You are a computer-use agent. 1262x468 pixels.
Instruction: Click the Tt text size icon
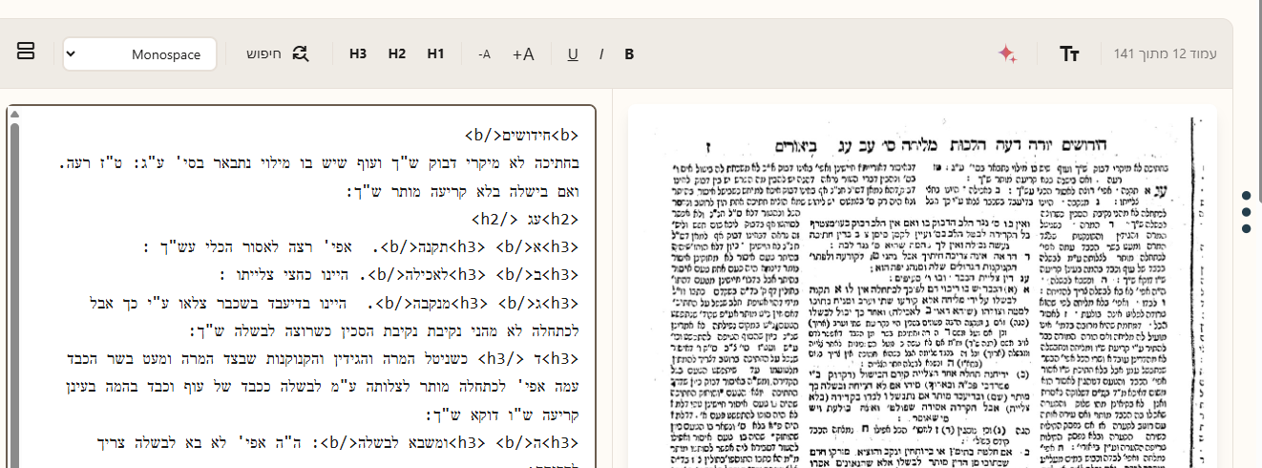(1069, 54)
